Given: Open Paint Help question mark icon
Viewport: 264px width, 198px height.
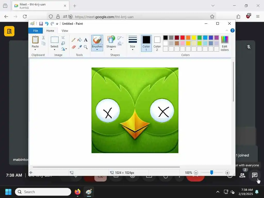Looking at the screenshot, I should tap(232, 30).
